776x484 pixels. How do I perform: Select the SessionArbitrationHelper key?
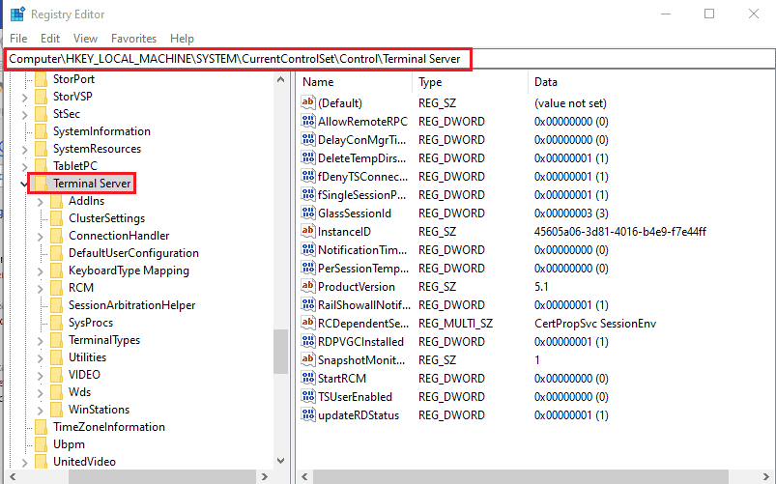[x=131, y=305]
